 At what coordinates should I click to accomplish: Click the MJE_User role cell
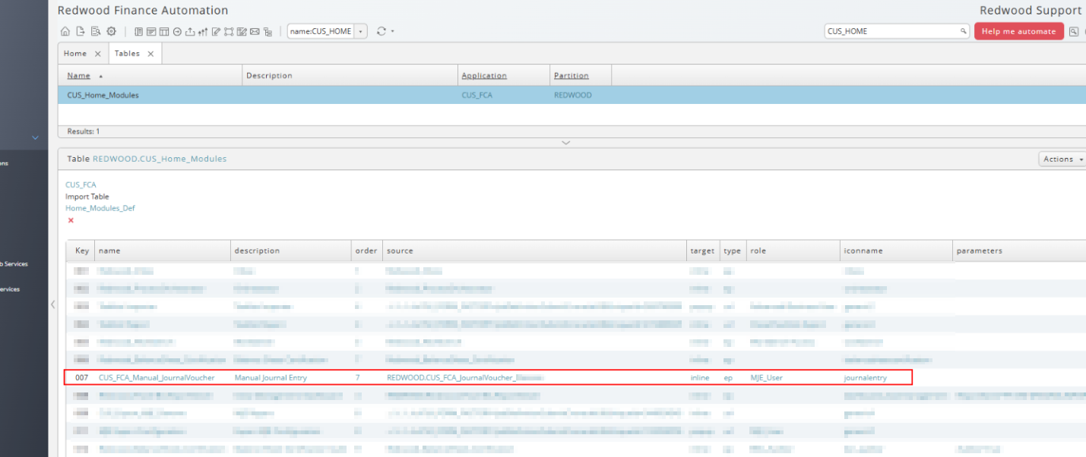[766, 377]
